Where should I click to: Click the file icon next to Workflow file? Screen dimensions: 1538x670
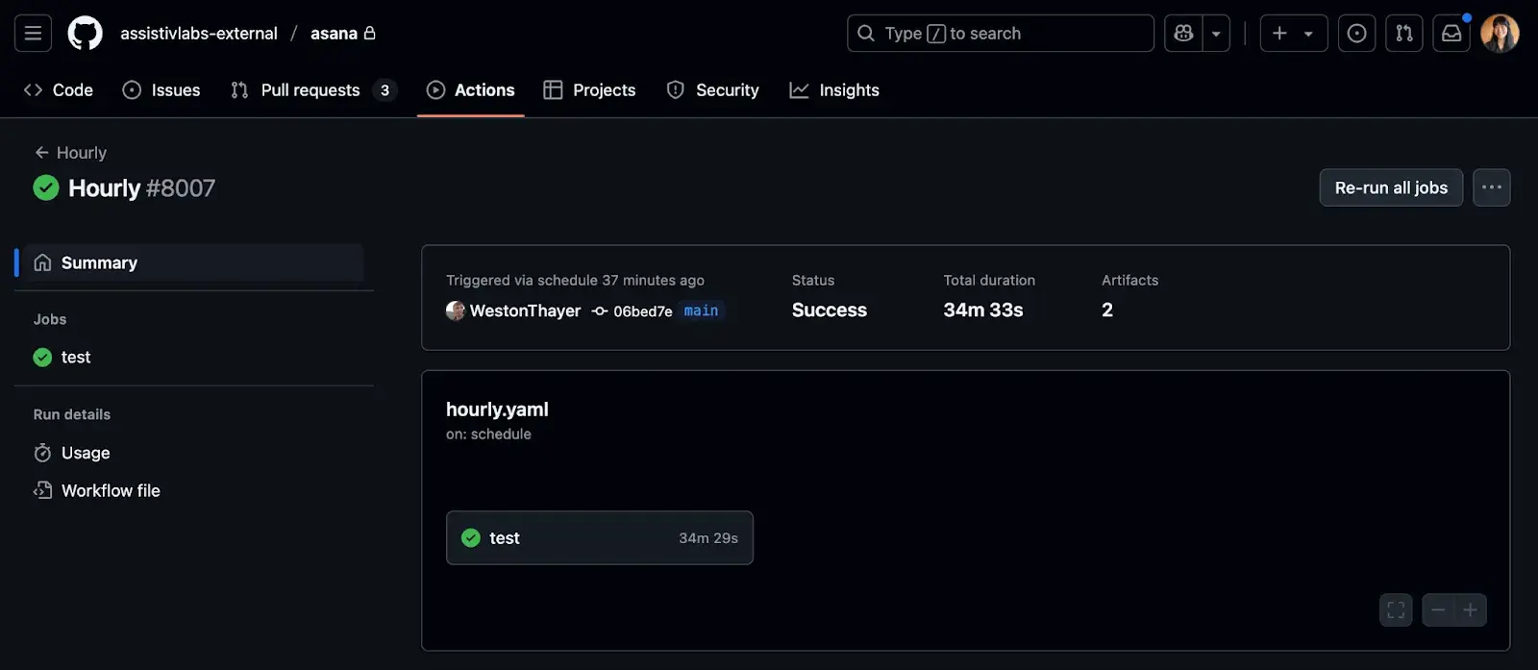pyautogui.click(x=42, y=490)
